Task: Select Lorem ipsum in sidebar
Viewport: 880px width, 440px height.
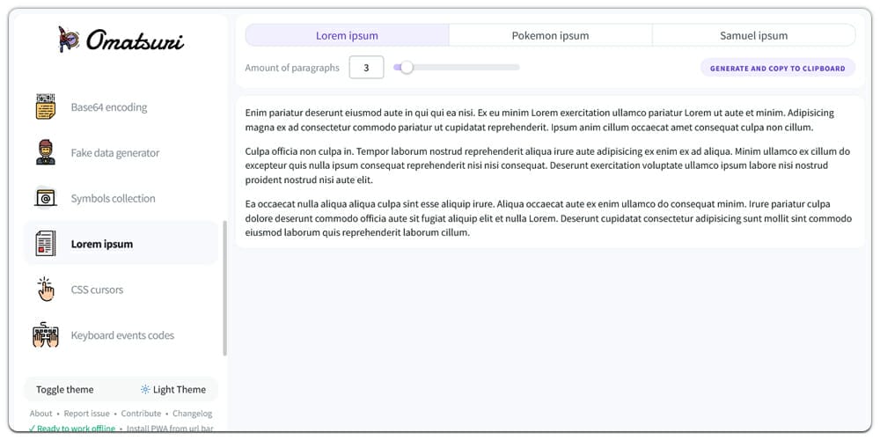Action: tap(121, 244)
